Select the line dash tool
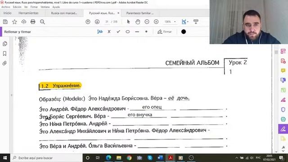This screenshot has width=288, height=162. tap(137, 32)
